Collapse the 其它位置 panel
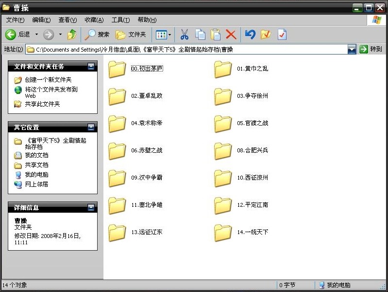This screenshot has height=292, width=388. tap(91, 127)
